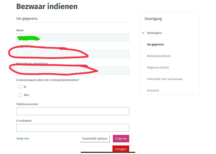Click the Bezwaar indienen heading
This screenshot has height=154, width=216.
click(x=47, y=6)
